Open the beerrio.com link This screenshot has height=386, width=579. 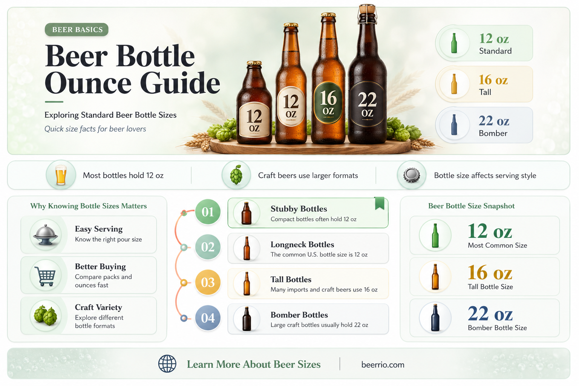(383, 365)
